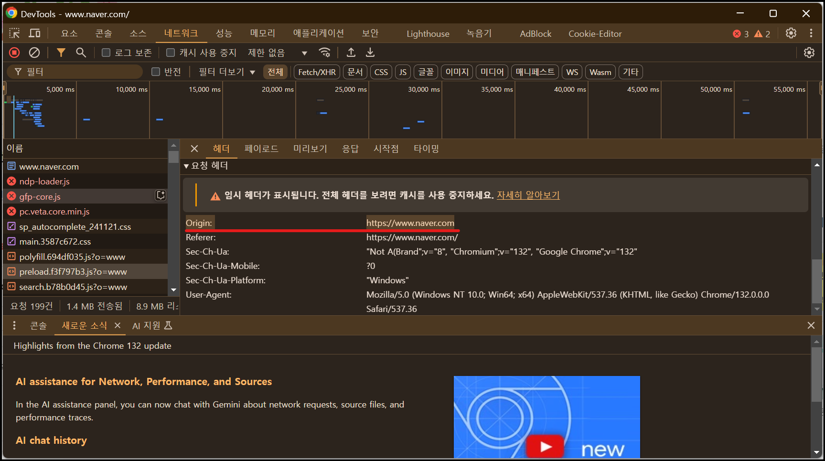
Task: Enable the 로그 보존 checkbox
Action: pos(106,53)
